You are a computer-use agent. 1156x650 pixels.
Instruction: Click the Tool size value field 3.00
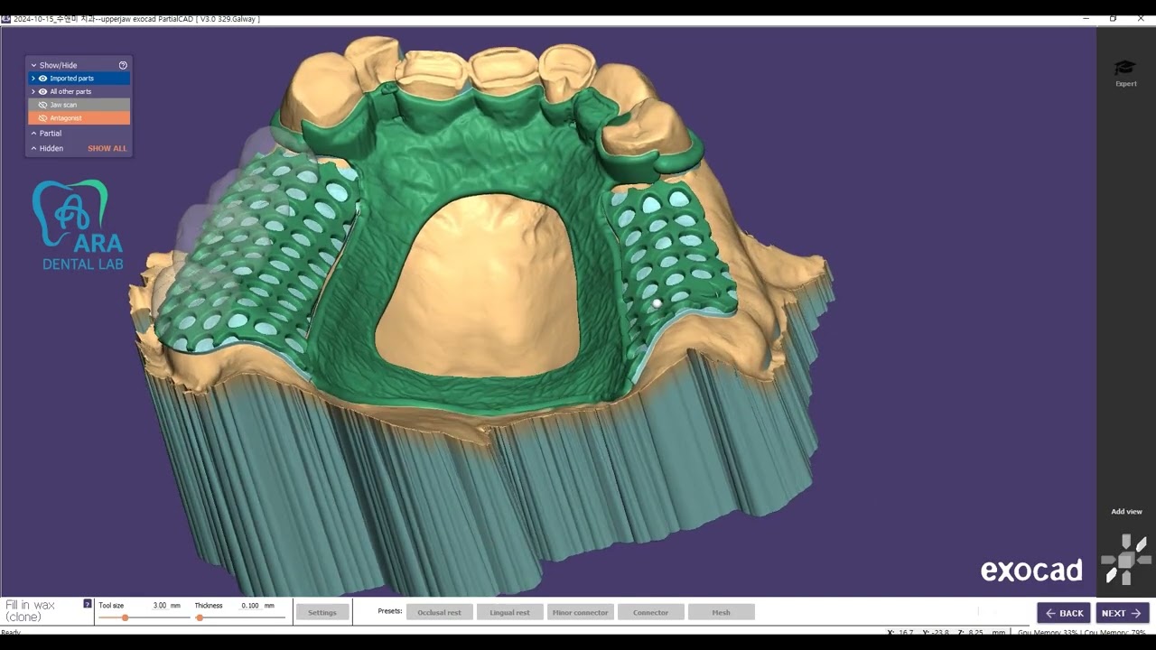(x=160, y=606)
